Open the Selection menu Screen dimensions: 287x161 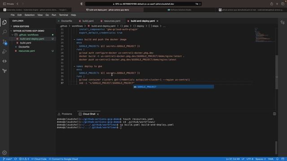[30, 15]
